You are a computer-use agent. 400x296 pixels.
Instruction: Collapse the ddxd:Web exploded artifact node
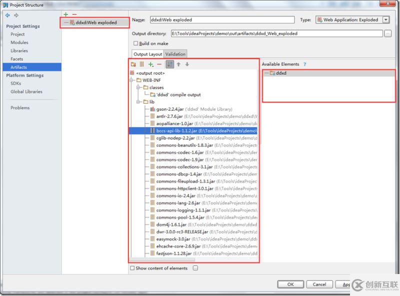(66, 22)
